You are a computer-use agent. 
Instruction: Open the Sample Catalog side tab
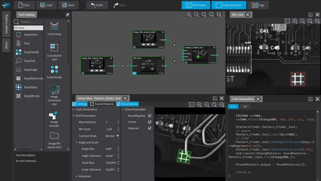click(x=6, y=23)
